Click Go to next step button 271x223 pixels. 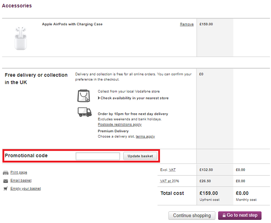240,215
